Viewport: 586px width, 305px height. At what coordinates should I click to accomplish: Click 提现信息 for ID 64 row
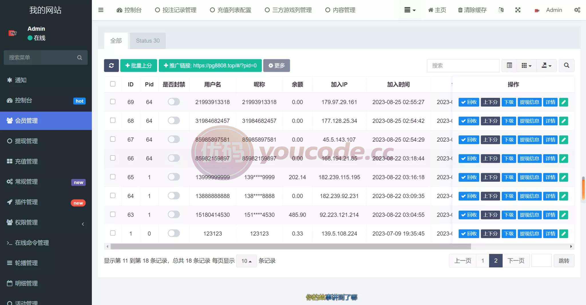529,196
